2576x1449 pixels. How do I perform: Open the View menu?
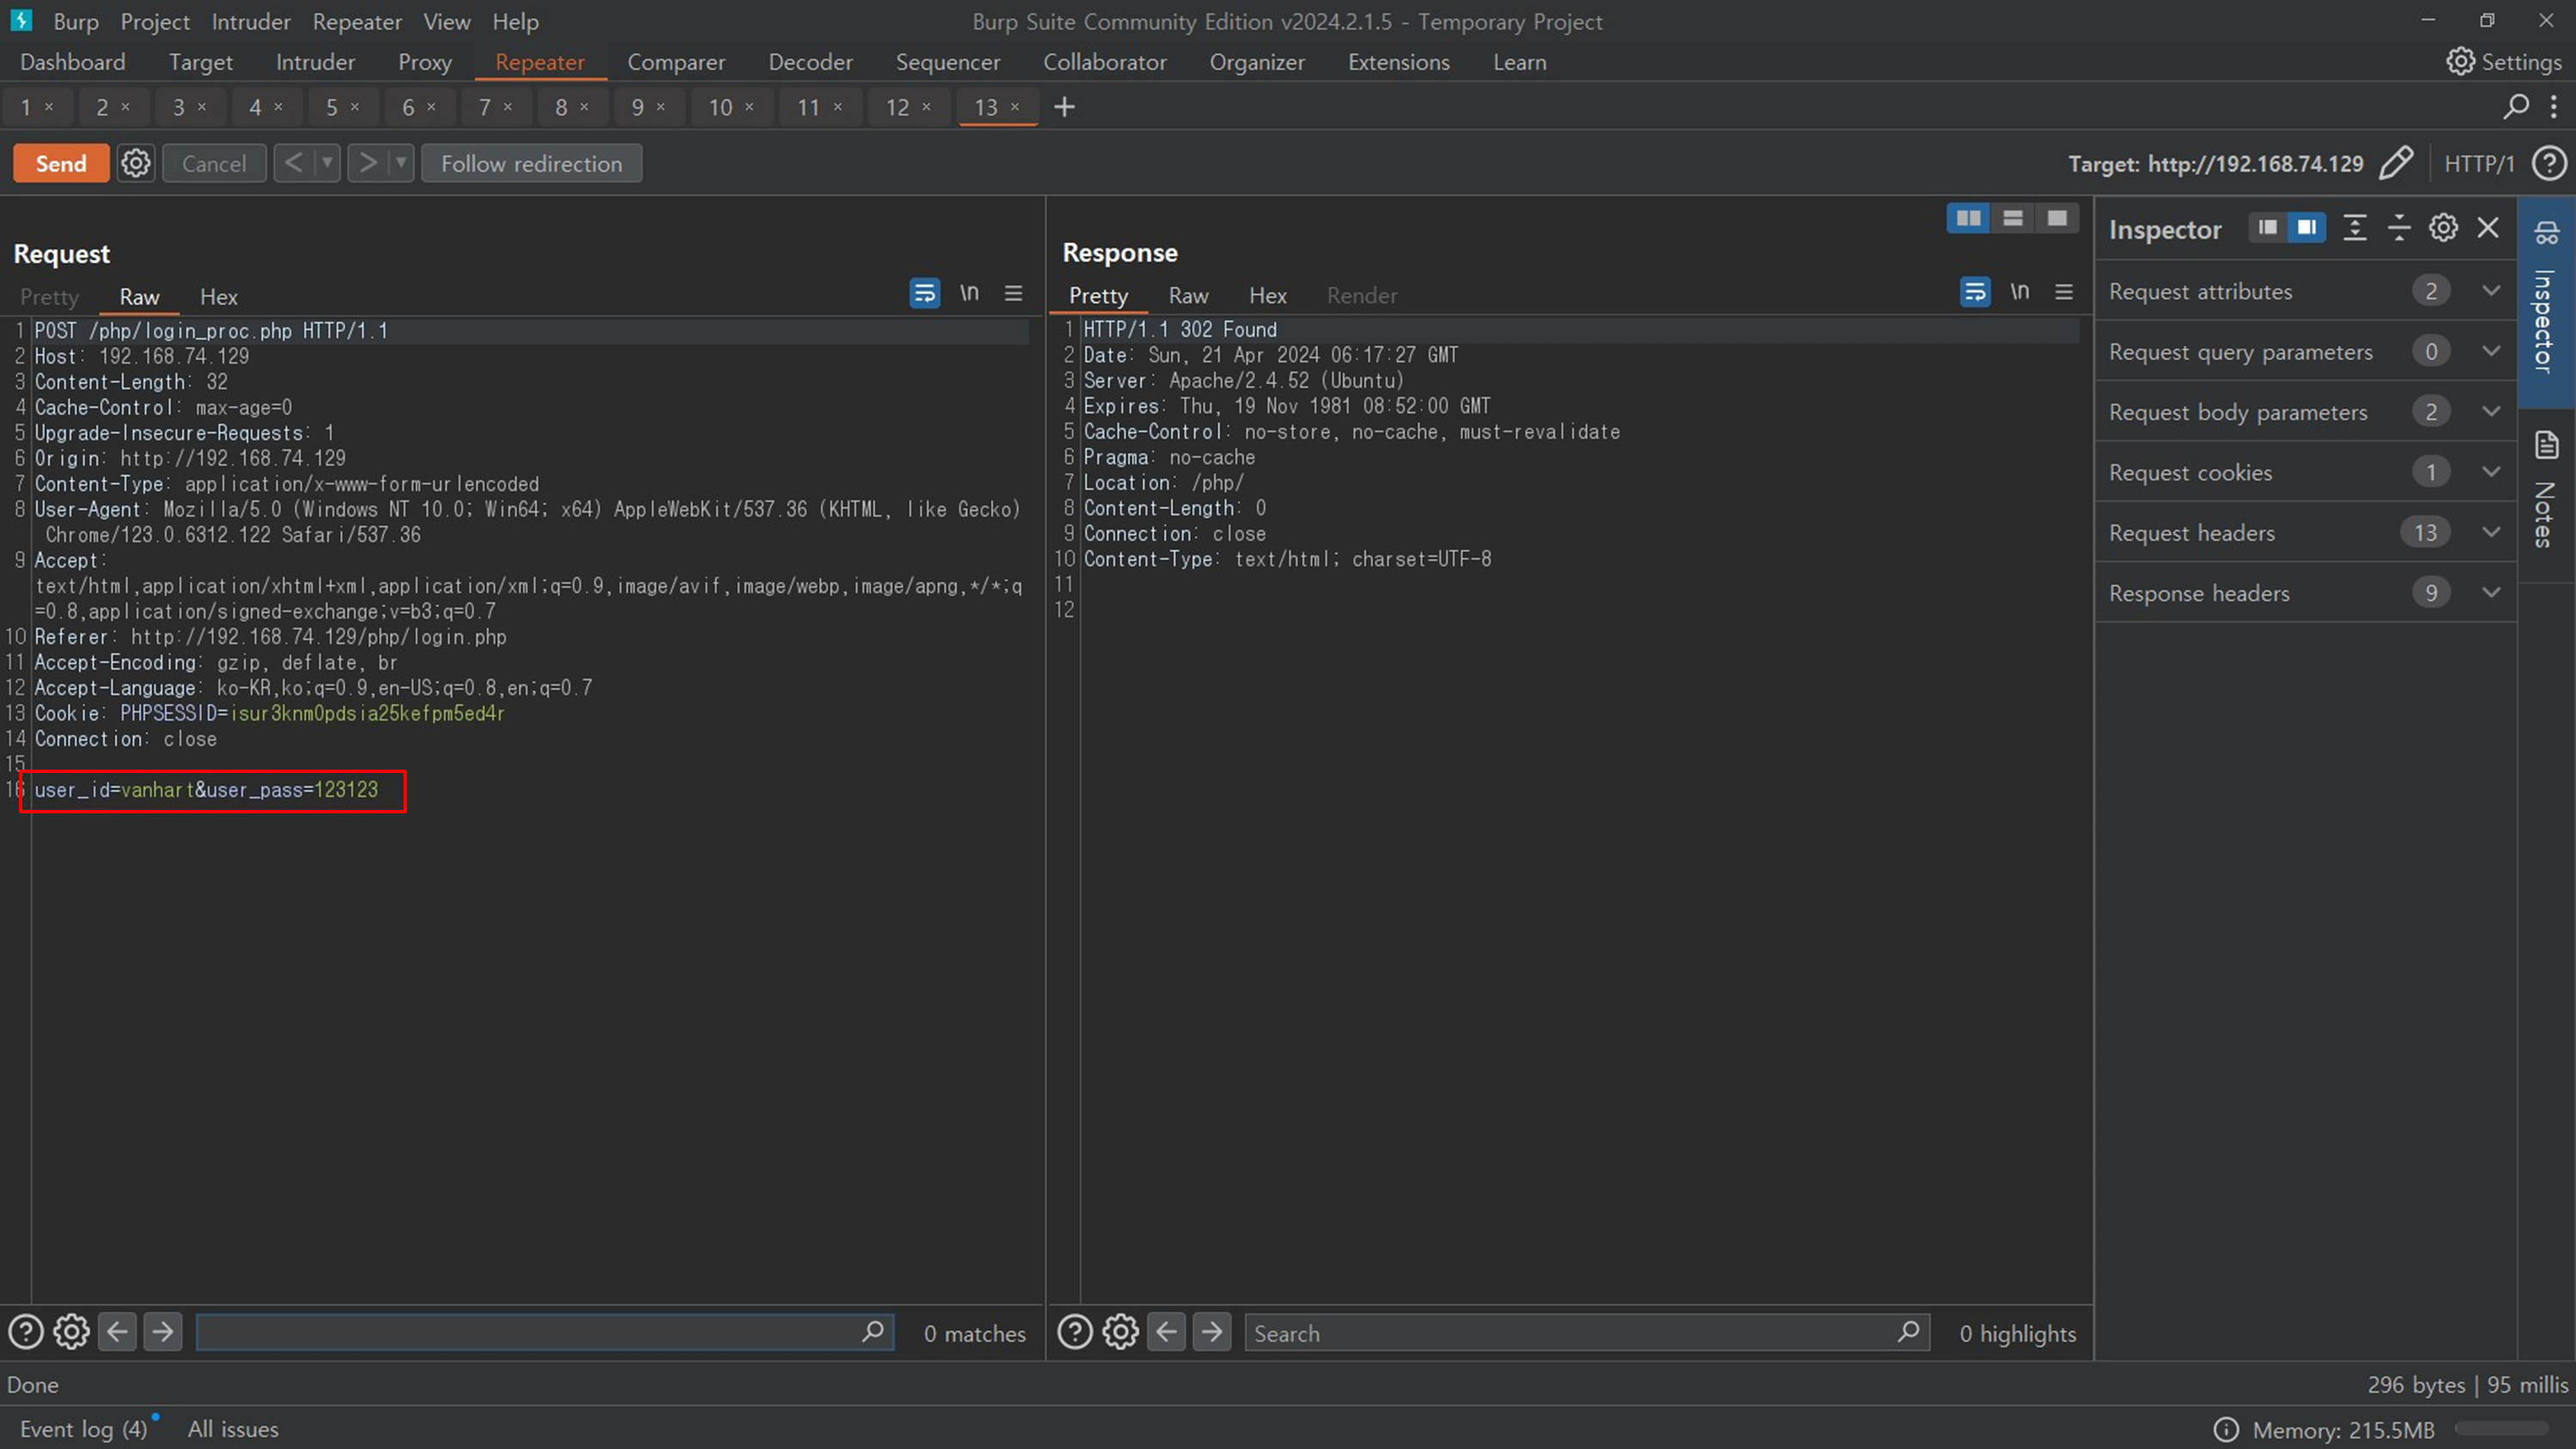click(446, 21)
